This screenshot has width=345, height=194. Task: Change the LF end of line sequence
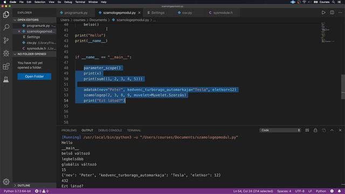(x=310, y=191)
